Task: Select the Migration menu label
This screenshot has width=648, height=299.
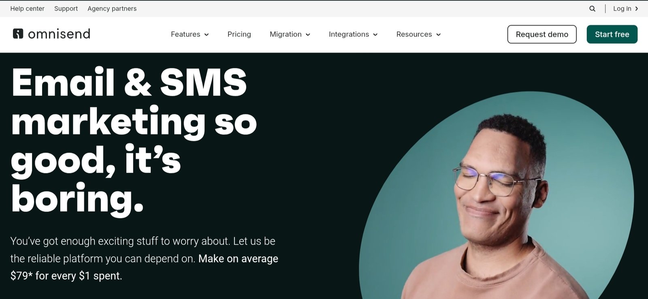Action: [286, 34]
